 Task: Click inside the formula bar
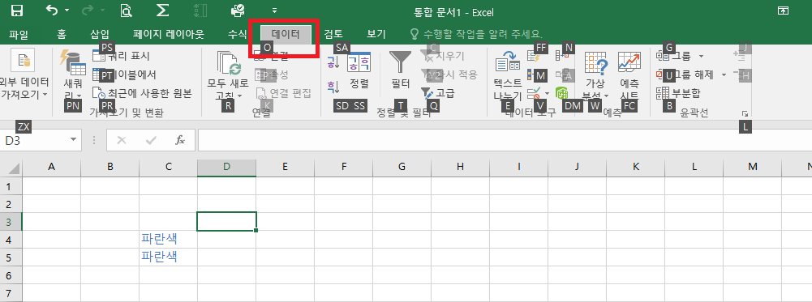pyautogui.click(x=505, y=140)
